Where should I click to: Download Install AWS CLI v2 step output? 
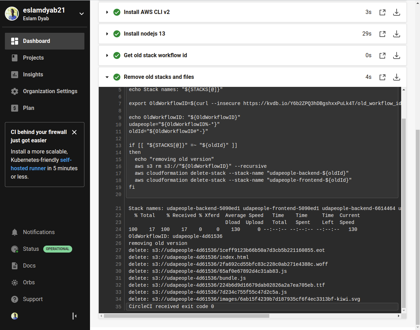[x=397, y=12]
